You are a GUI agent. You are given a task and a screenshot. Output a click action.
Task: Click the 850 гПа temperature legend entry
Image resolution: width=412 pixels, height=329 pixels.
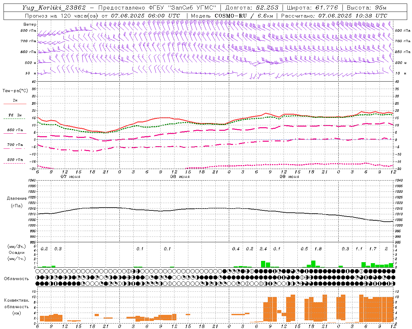[x=15, y=130]
